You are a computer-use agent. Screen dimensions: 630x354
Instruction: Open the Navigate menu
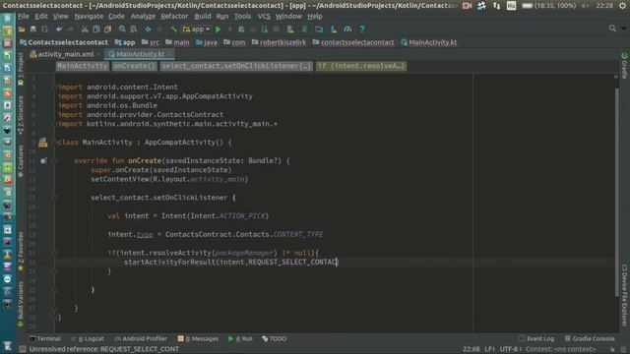click(89, 17)
